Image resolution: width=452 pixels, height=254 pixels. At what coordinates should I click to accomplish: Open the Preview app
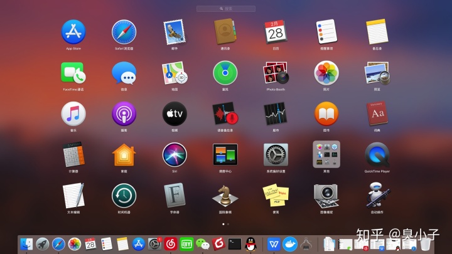coord(377,73)
